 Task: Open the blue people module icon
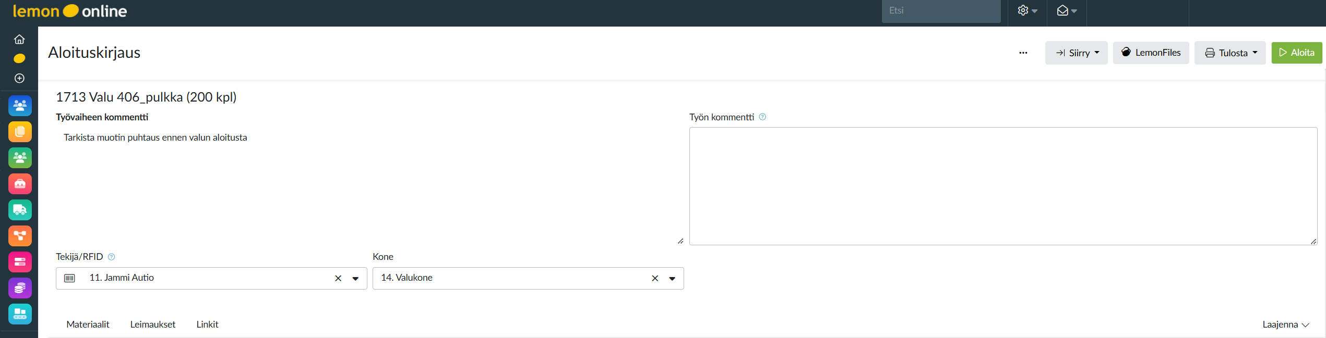[20, 106]
